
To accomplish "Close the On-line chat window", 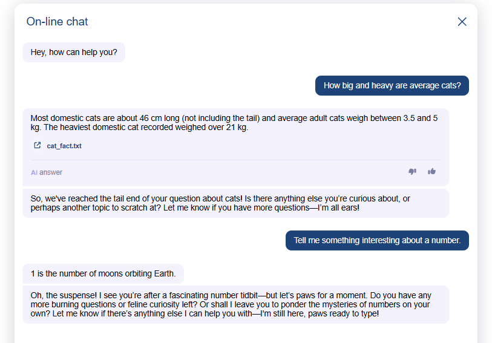I will coord(462,22).
